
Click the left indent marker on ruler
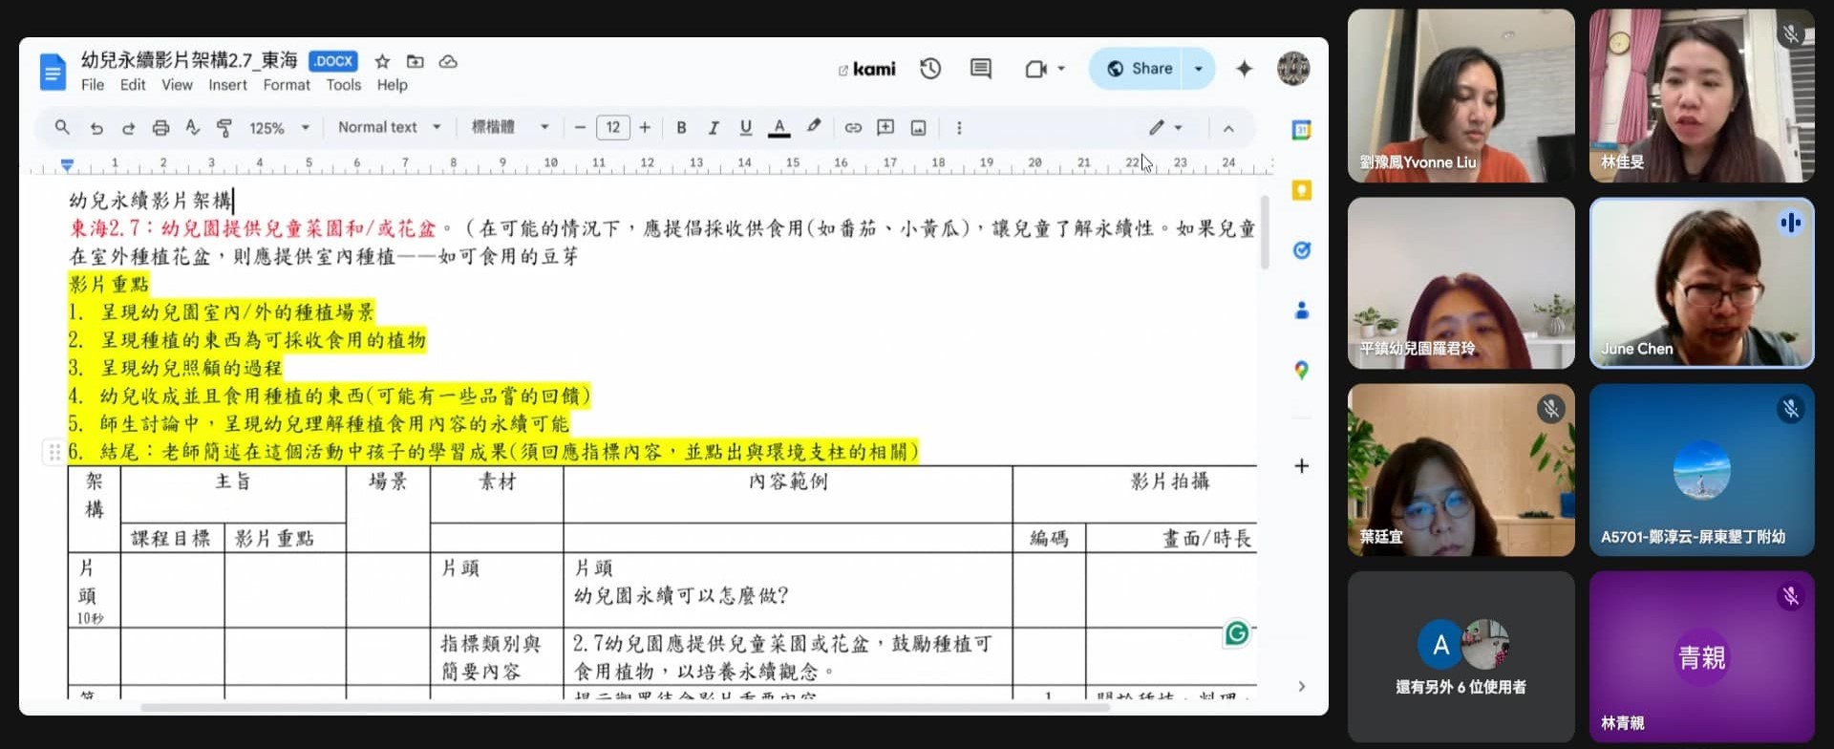(67, 164)
